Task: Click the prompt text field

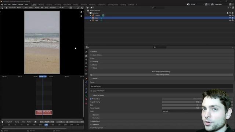Action: (x=162, y=86)
